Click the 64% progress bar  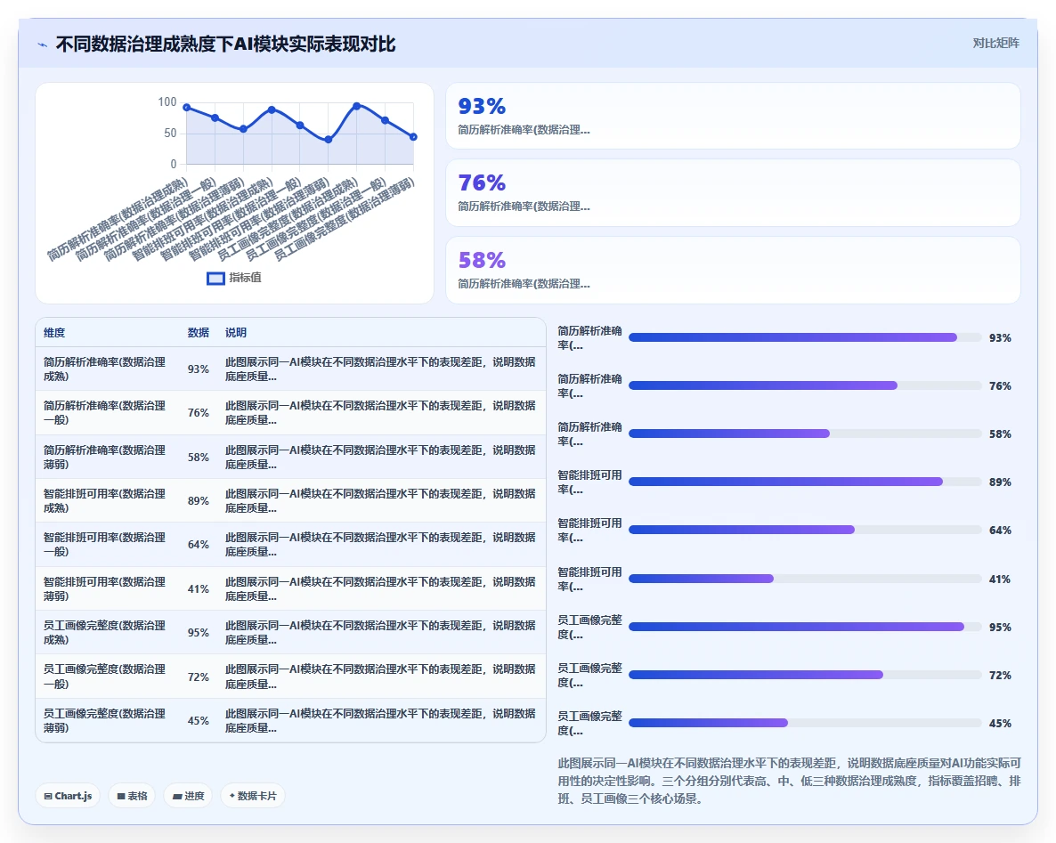coord(805,530)
